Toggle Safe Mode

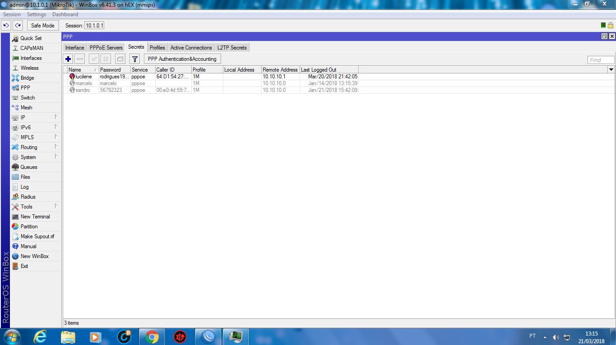(43, 26)
